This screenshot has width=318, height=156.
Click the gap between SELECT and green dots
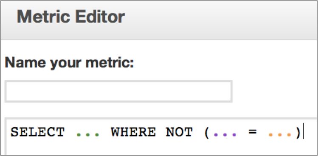point(70,132)
